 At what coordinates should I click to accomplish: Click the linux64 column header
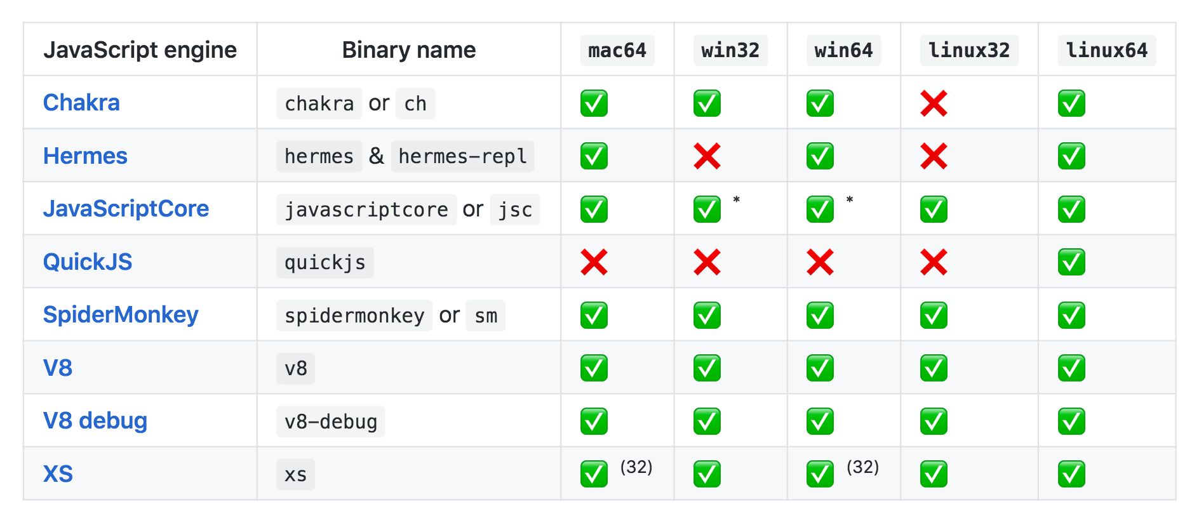1106,50
